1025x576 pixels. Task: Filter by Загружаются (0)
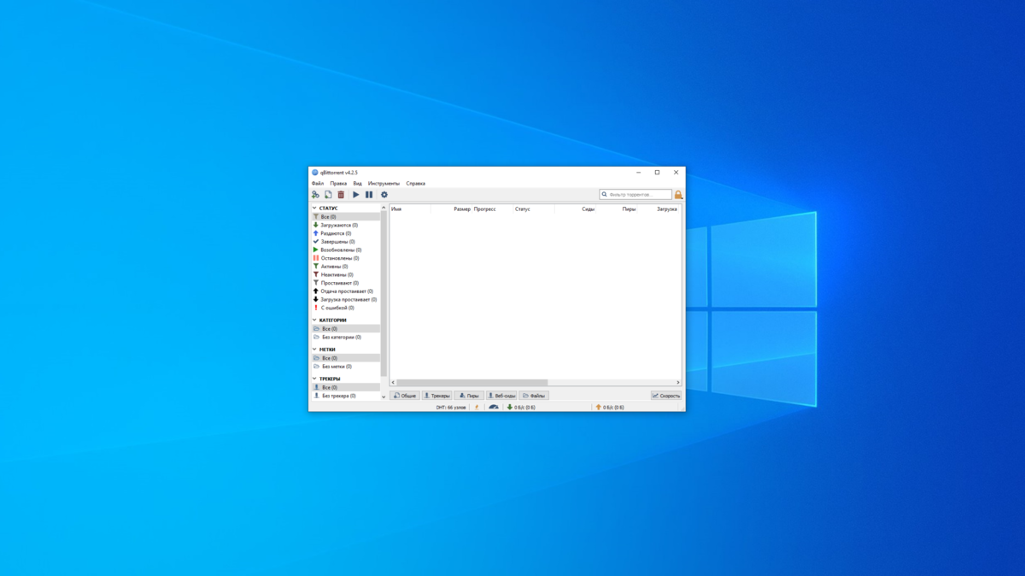click(345, 226)
